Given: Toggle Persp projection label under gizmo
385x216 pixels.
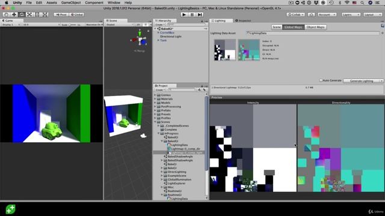Looking at the screenshot, I should [x=139, y=51].
